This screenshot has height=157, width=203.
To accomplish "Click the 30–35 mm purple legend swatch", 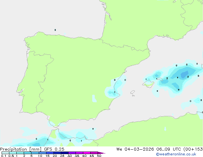I will pyautogui.click(x=72, y=153).
